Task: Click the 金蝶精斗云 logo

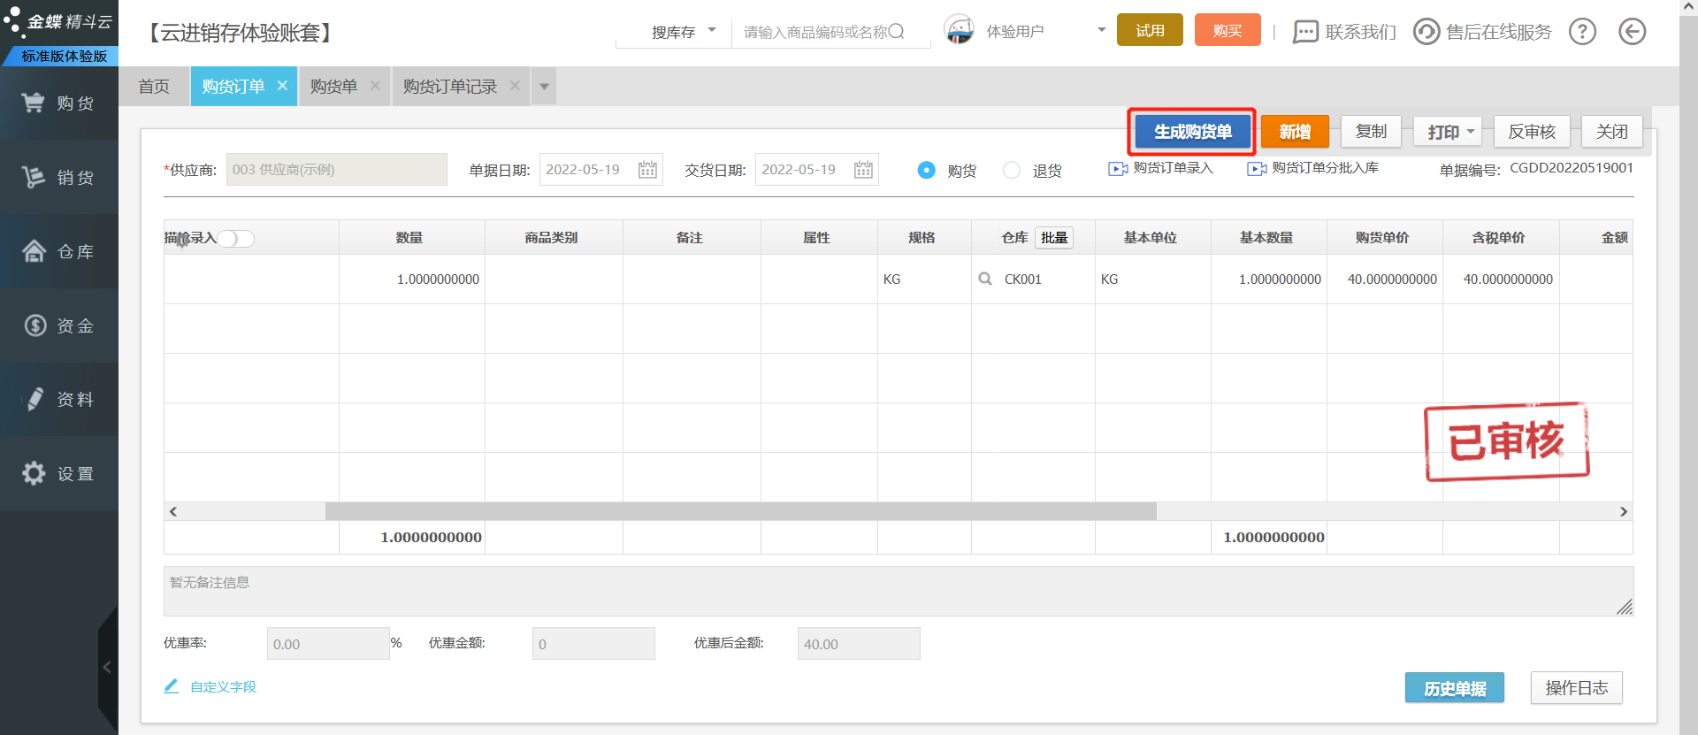Action: pyautogui.click(x=58, y=22)
